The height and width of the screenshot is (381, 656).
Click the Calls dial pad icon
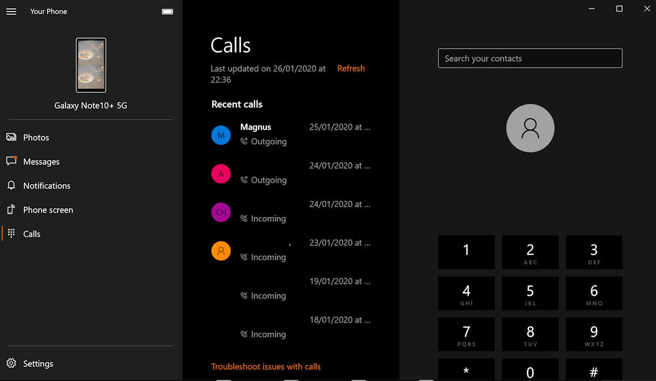[x=11, y=234]
